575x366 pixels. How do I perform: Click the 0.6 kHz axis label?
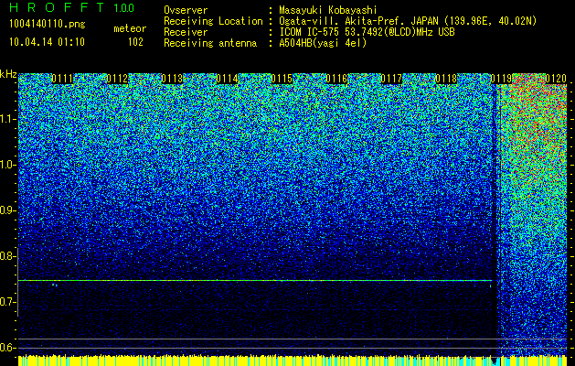pyautogui.click(x=7, y=348)
